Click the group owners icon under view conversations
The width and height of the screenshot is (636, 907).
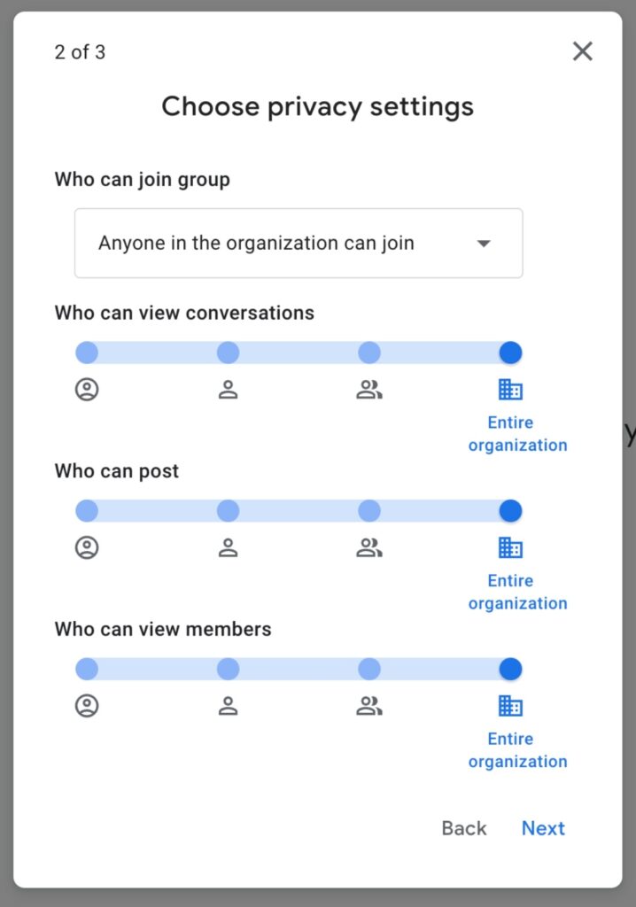pos(87,390)
